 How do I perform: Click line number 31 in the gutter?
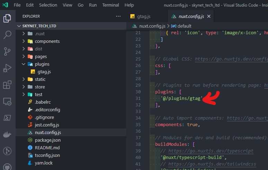point(138,98)
